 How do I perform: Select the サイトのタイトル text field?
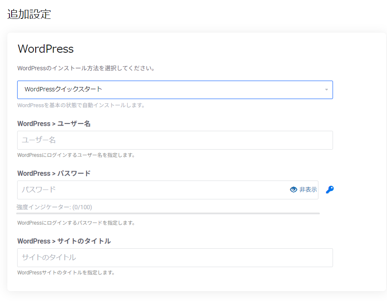(175, 258)
